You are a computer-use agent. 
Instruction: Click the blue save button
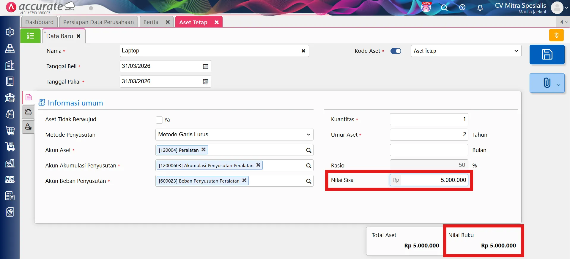(x=547, y=55)
